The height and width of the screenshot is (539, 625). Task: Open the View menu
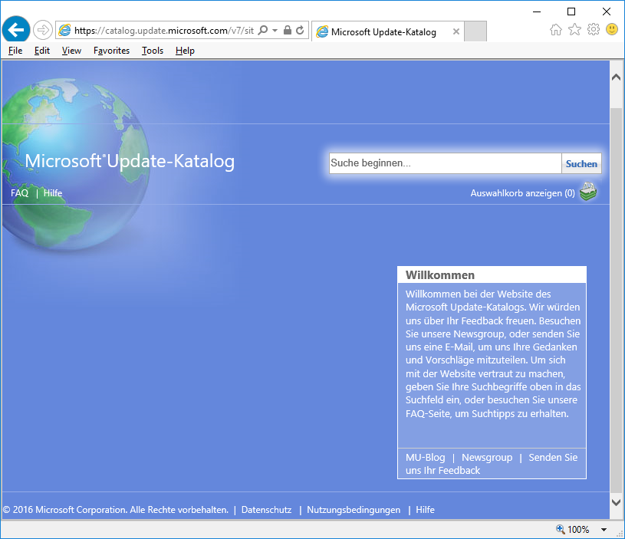[x=71, y=51]
